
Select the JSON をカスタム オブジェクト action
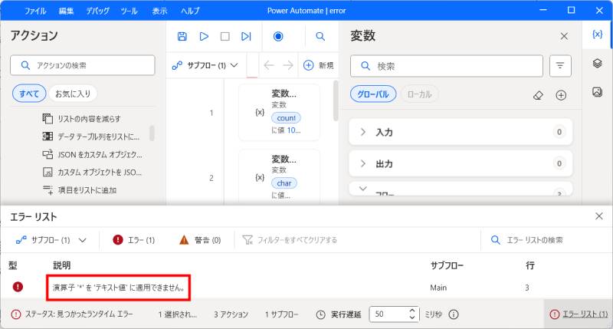pyautogui.click(x=92, y=154)
